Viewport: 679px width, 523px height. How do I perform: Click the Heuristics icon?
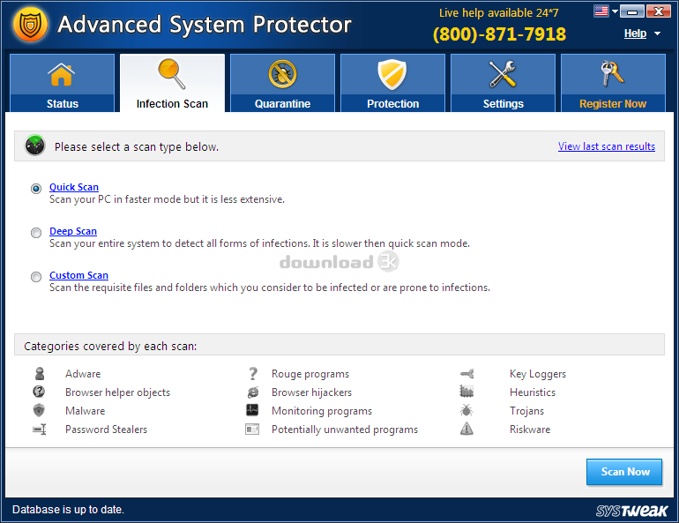466,392
